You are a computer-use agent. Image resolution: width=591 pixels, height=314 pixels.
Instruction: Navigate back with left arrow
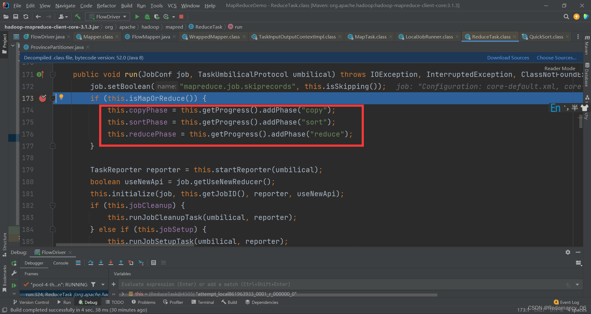pyautogui.click(x=38, y=17)
